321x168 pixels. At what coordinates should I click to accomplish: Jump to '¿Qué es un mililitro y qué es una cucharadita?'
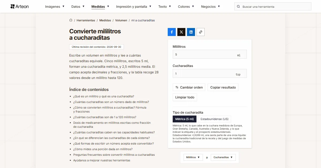click(x=104, y=96)
